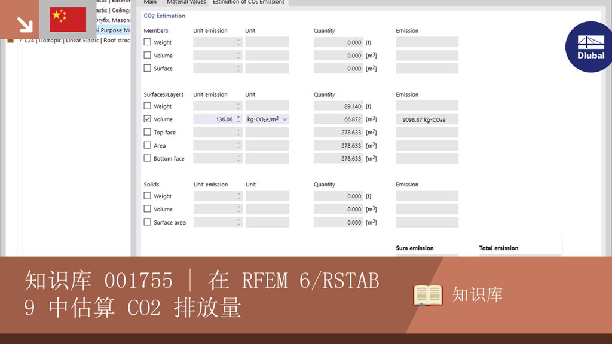
Task: Select the highlighted Purpose material row
Action: coord(113,30)
